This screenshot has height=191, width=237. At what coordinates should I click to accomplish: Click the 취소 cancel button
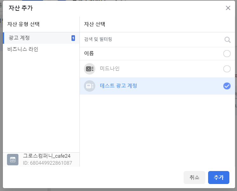pyautogui.click(x=194, y=177)
